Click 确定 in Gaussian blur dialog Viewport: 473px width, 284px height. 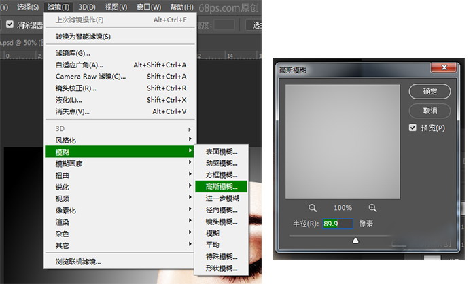[x=430, y=91]
